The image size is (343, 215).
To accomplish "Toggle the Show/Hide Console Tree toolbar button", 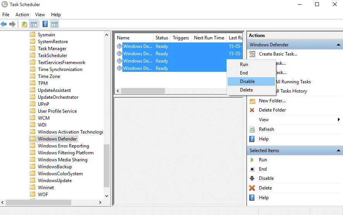I will coord(34,24).
